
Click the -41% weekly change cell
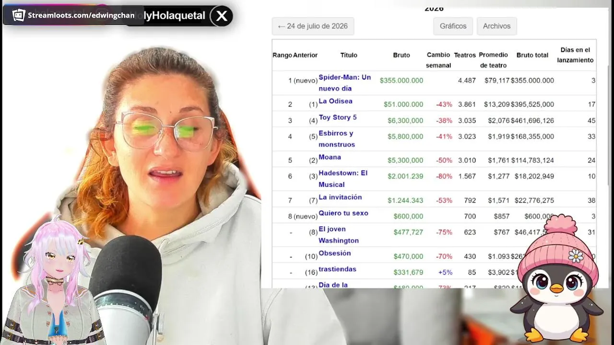444,137
